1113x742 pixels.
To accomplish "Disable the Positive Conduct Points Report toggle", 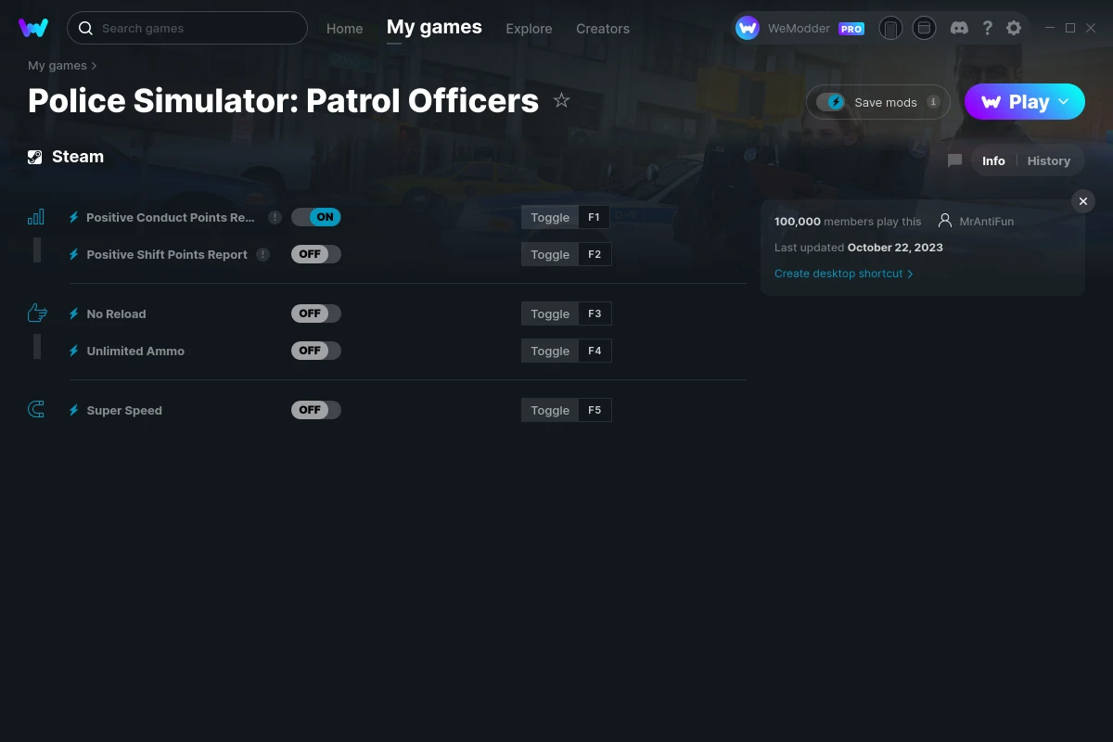I will pyautogui.click(x=315, y=216).
